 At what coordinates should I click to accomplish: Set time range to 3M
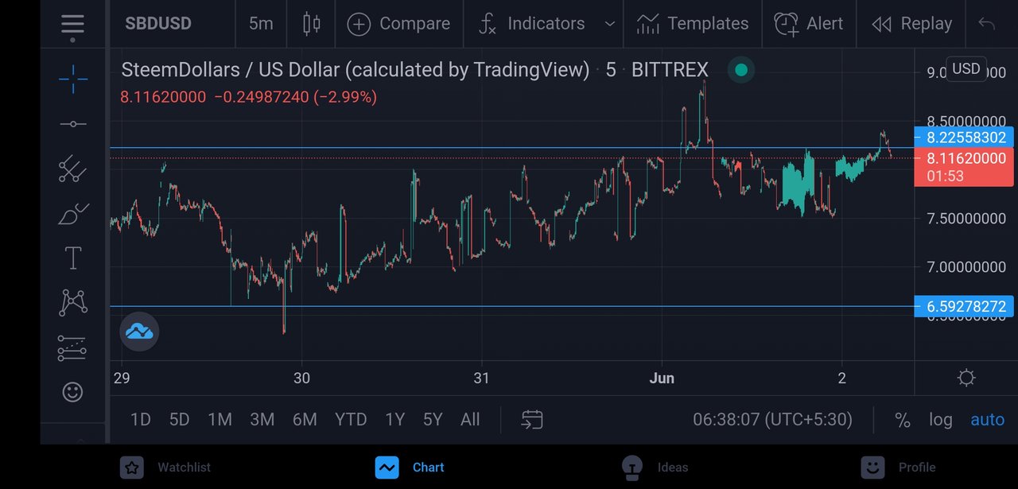[262, 419]
